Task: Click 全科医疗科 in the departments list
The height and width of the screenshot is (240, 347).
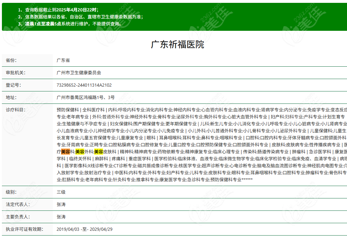Action: [x=94, y=110]
